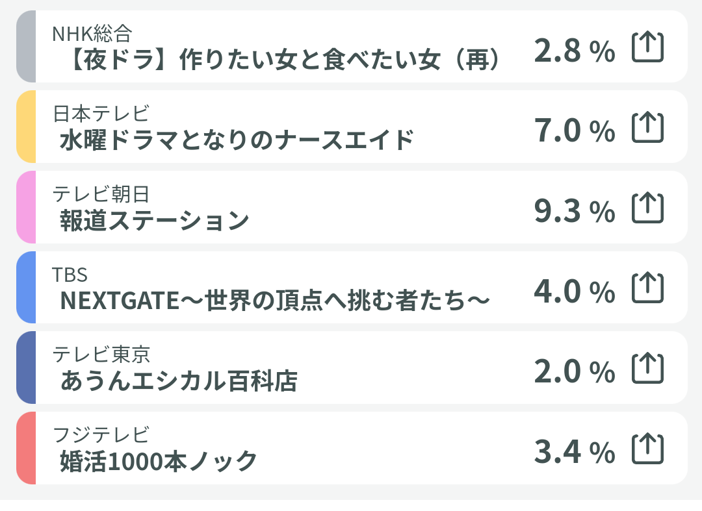Open 婚活1000本ノック program title
The width and height of the screenshot is (702, 511).
[159, 461]
